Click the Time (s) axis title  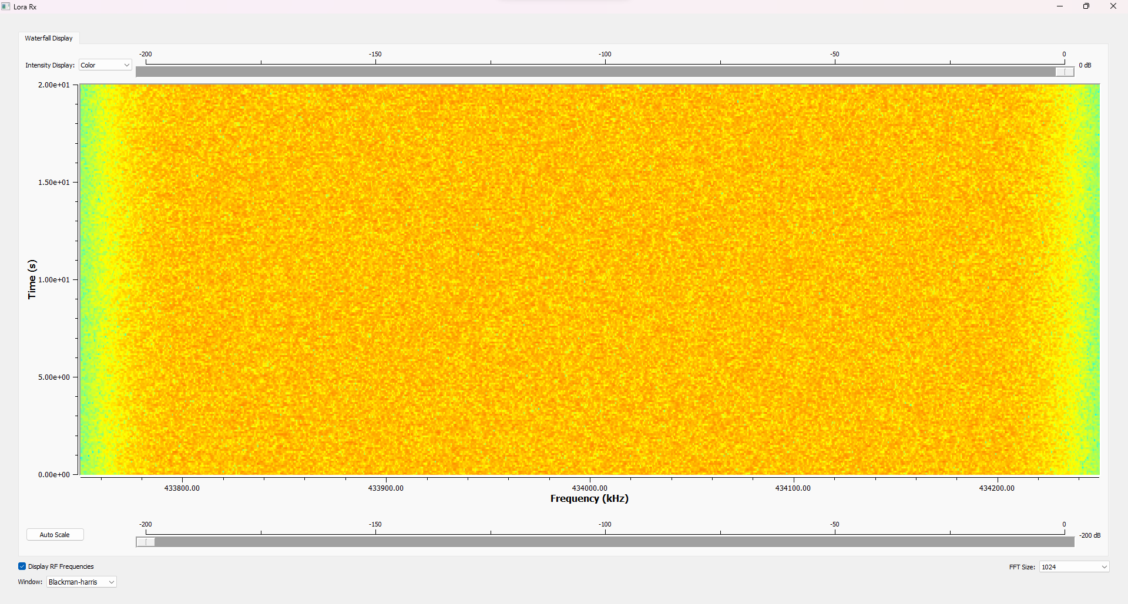[32, 279]
